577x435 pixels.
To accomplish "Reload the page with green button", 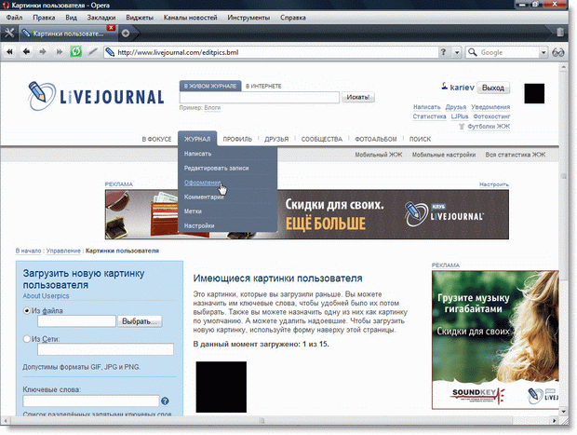I will (x=75, y=51).
